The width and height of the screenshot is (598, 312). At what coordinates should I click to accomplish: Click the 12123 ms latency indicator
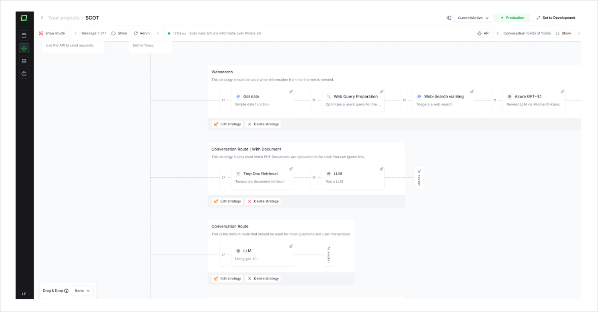177,33
